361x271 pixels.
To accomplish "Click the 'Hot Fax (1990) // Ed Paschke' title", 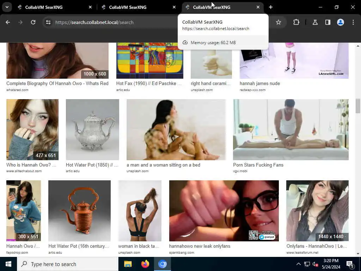I will 149,83.
